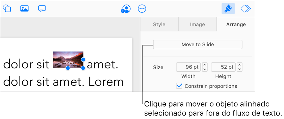Open the More ellipsis menu icon
284x119 pixels.
click(142, 9)
